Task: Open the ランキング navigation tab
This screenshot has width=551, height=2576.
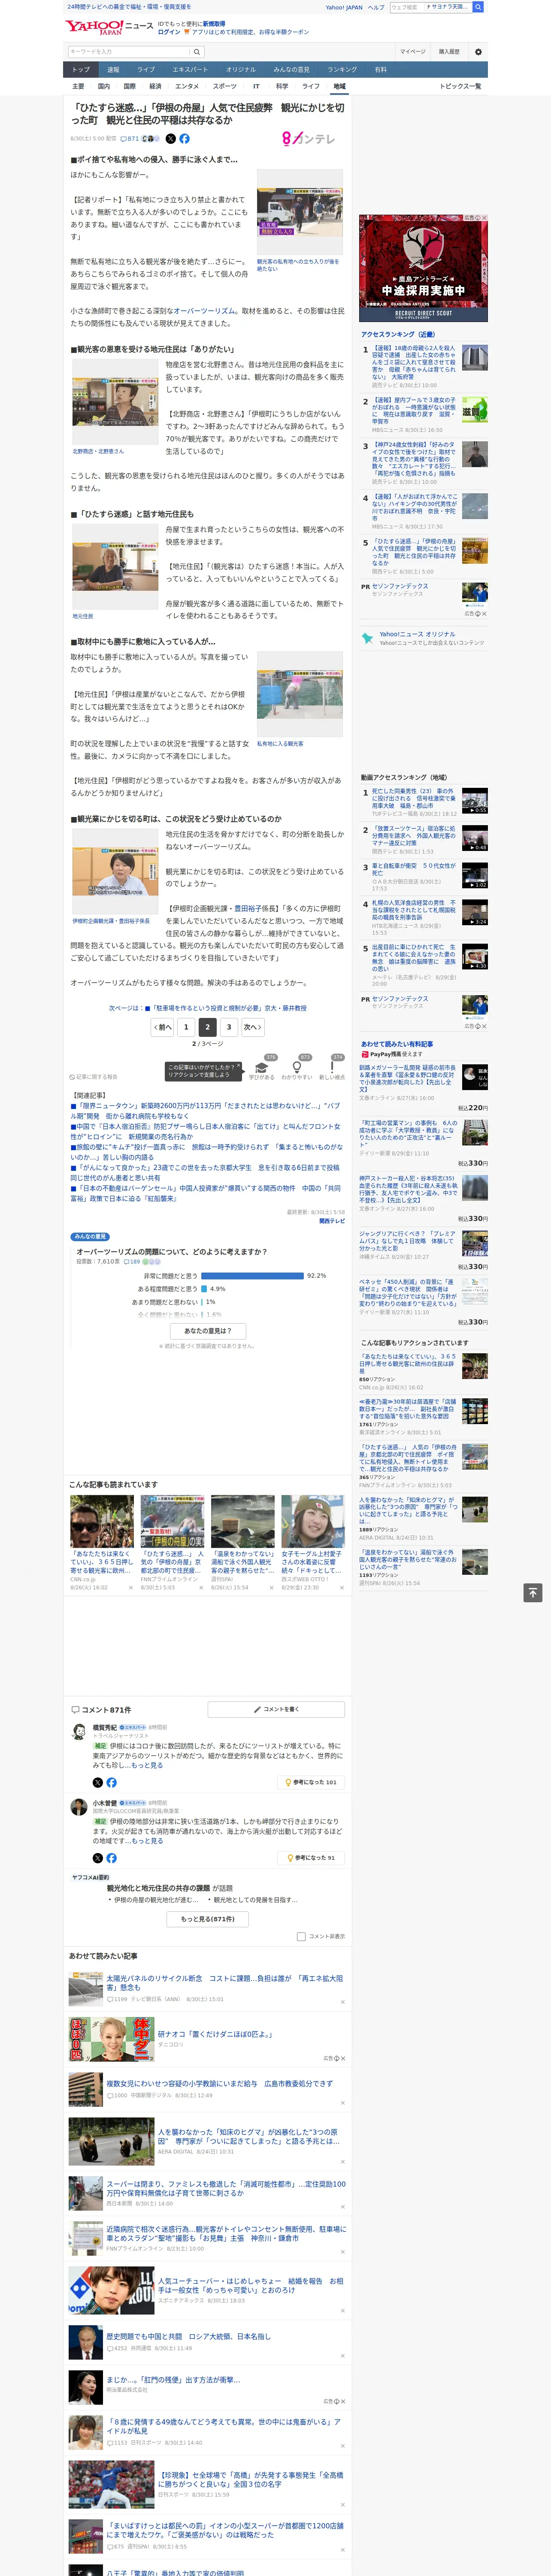Action: click(342, 69)
